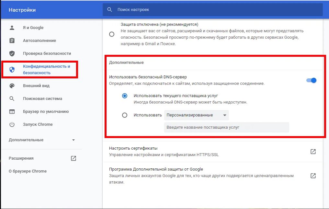Click the text Иногда безопасный DNS-сервер может быть недоступен
Viewport: 329px width, 209px height.
(x=190, y=102)
